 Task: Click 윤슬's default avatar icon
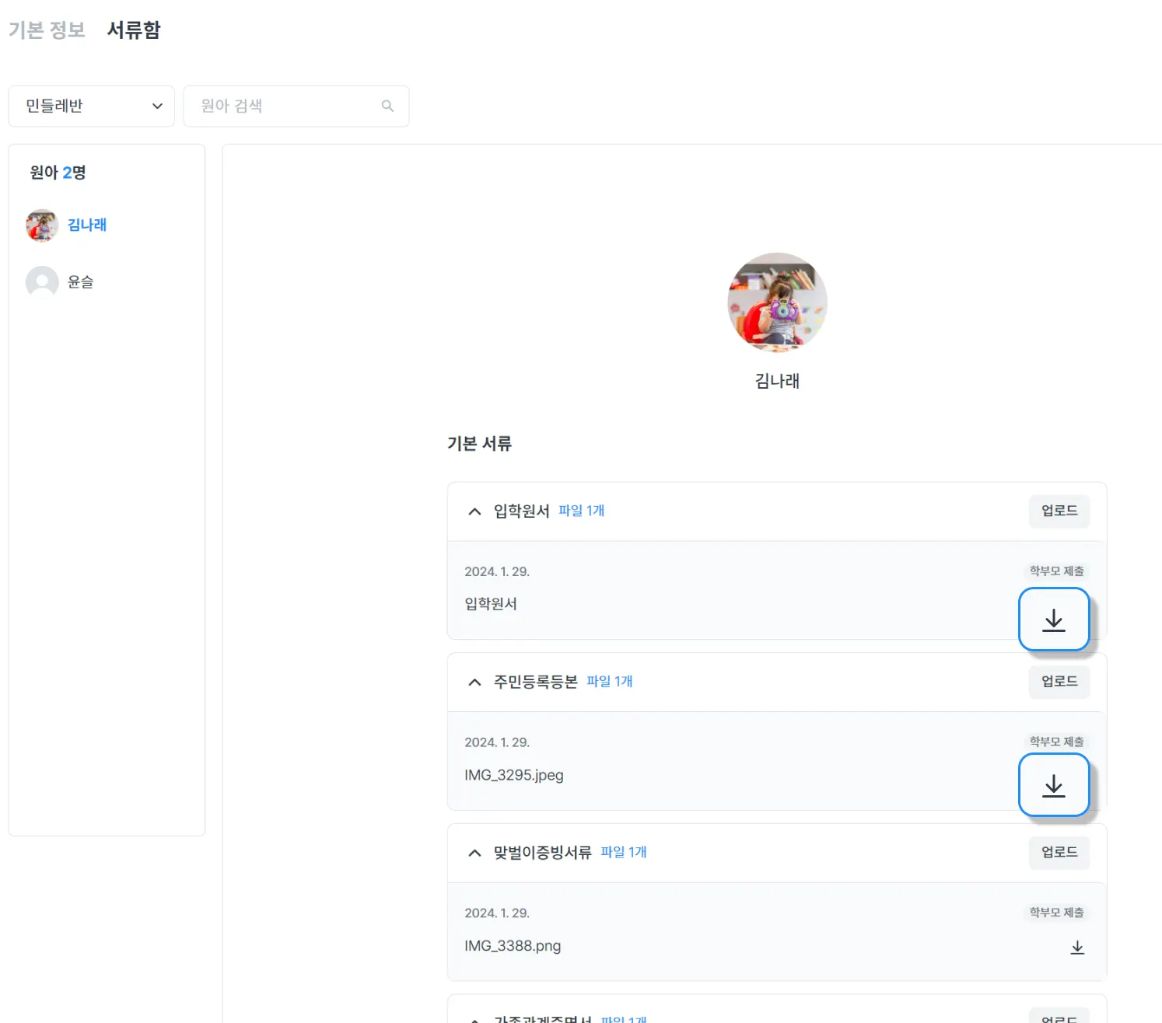[x=42, y=282]
